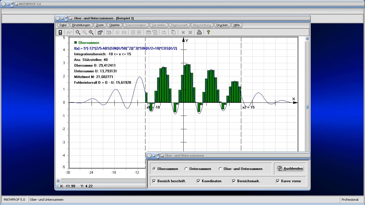Viewport: 365px width, 205px height.
Task: Open the Zoom menu
Action: point(100,25)
